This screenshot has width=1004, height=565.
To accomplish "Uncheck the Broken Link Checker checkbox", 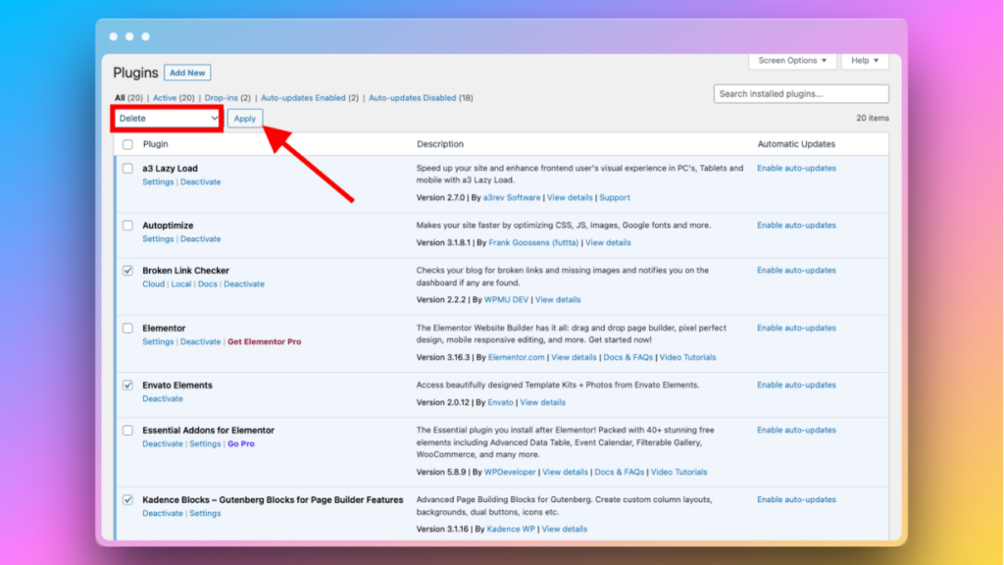I will (127, 271).
